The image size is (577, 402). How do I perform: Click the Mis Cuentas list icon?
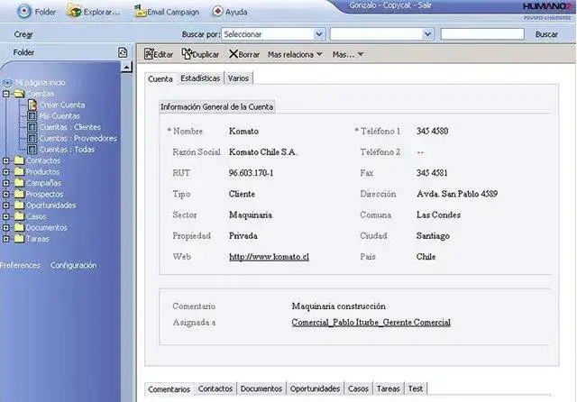click(32, 116)
